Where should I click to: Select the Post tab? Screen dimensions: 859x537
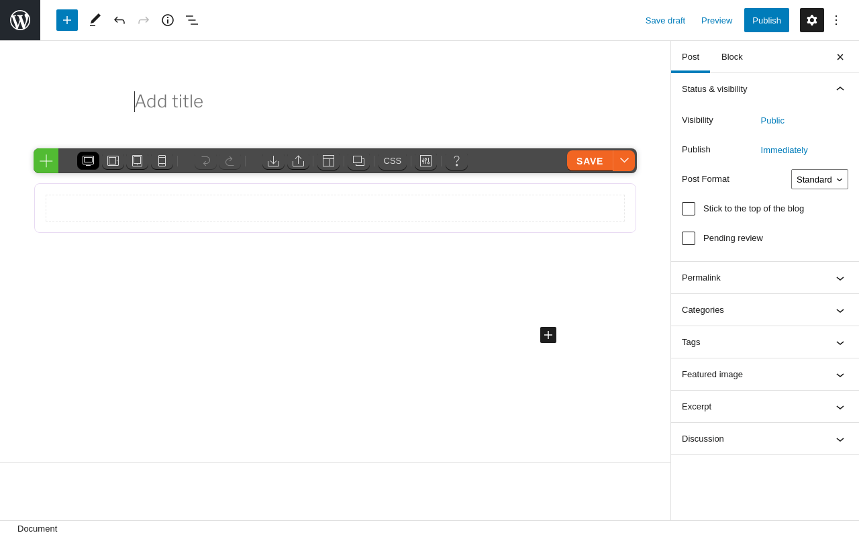(x=691, y=57)
